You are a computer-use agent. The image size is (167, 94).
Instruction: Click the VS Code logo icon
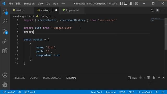(4, 3)
